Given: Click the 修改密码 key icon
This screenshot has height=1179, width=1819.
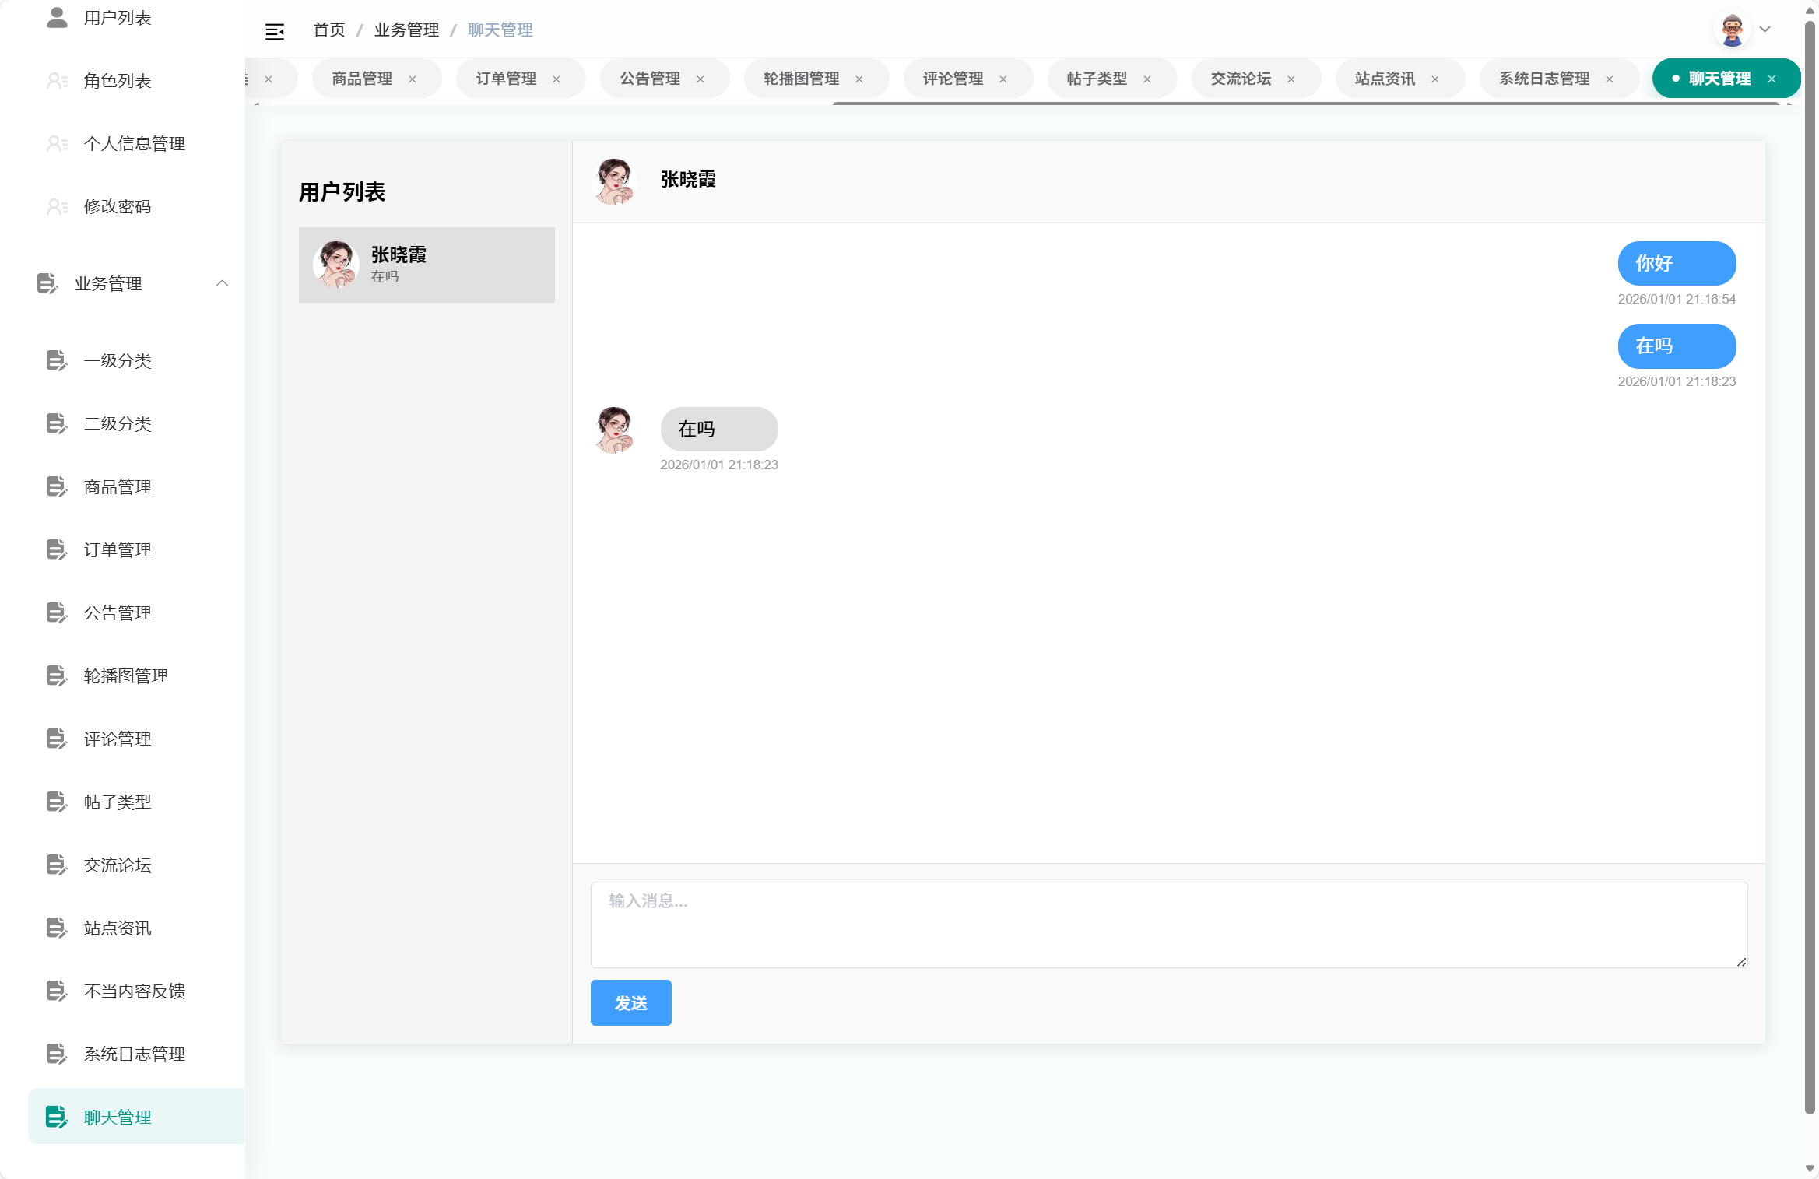Looking at the screenshot, I should (56, 205).
